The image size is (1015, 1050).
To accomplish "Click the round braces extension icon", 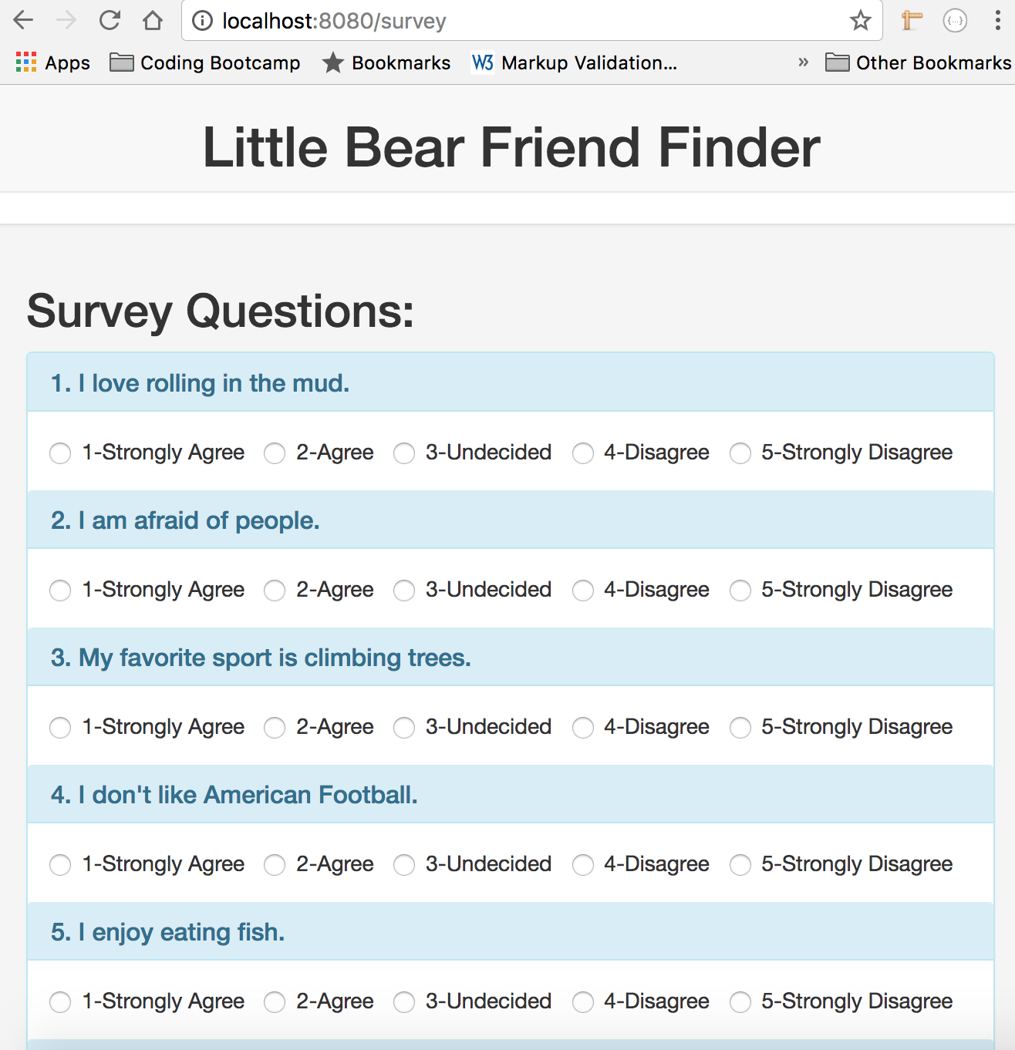I will click(x=955, y=21).
